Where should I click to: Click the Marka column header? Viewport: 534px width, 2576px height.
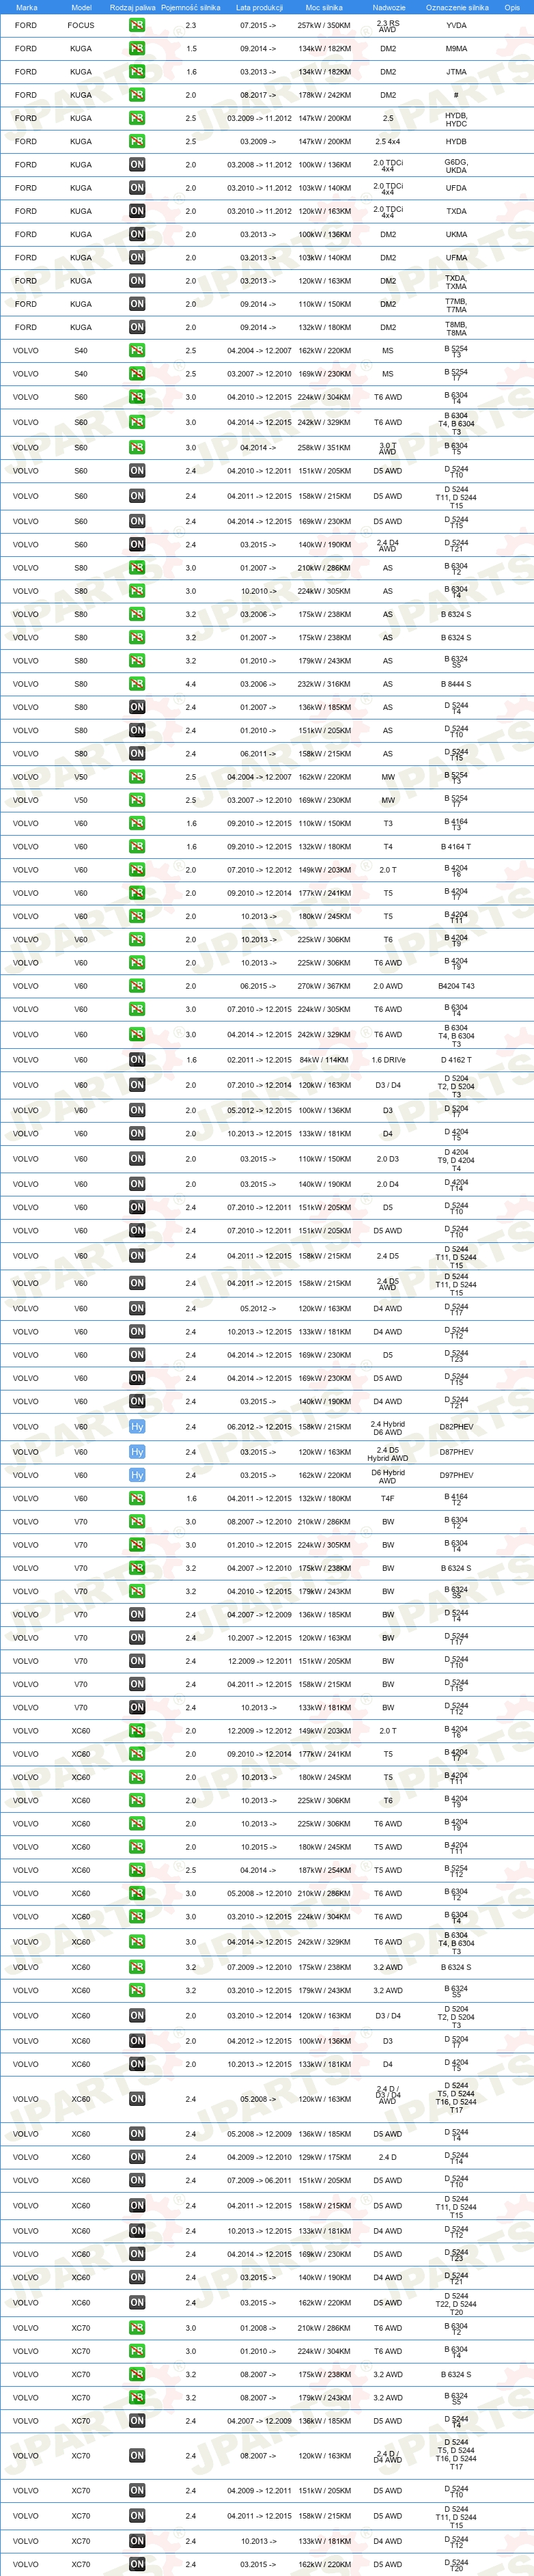pos(27,7)
